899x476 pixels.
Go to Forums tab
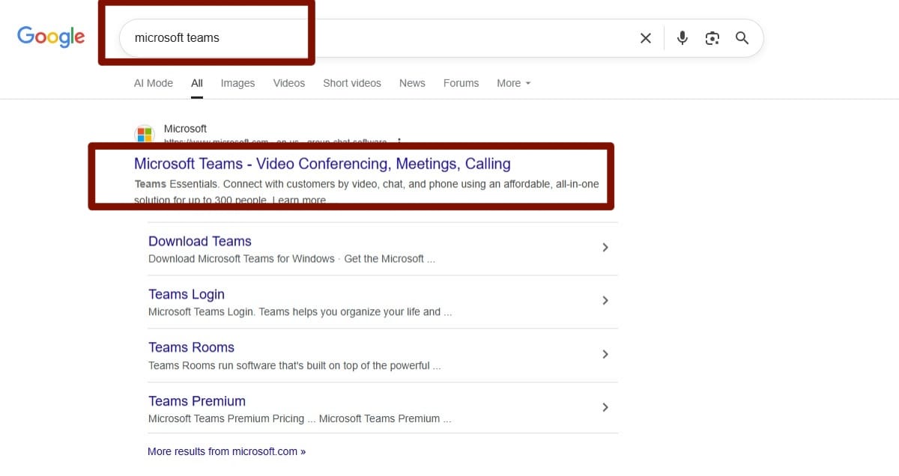[461, 83]
